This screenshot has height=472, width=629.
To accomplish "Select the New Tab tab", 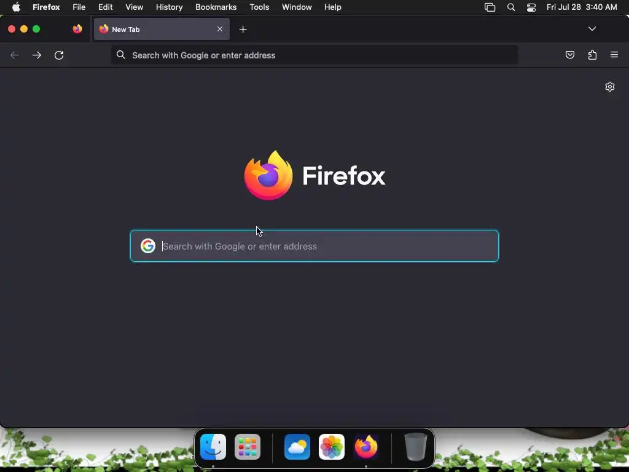I will pyautogui.click(x=162, y=29).
